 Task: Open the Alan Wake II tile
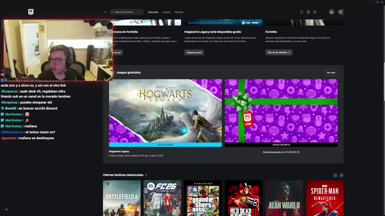pos(284,198)
